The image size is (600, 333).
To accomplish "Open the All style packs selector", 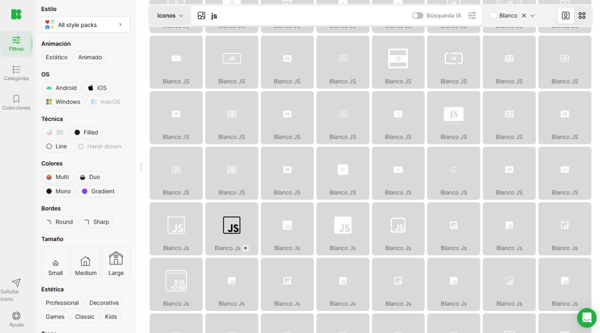I will [85, 24].
